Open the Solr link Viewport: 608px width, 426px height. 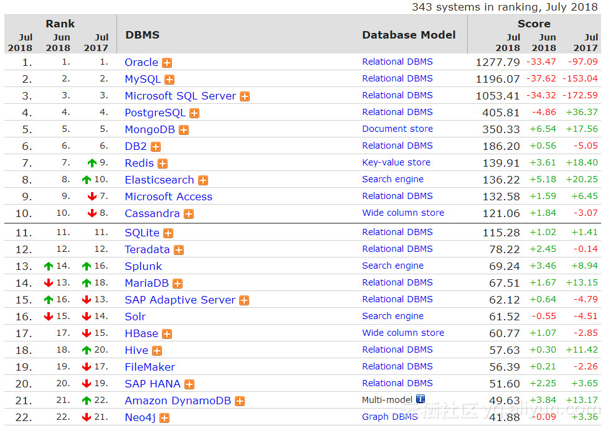point(135,317)
